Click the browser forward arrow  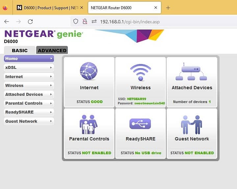point(18,22)
